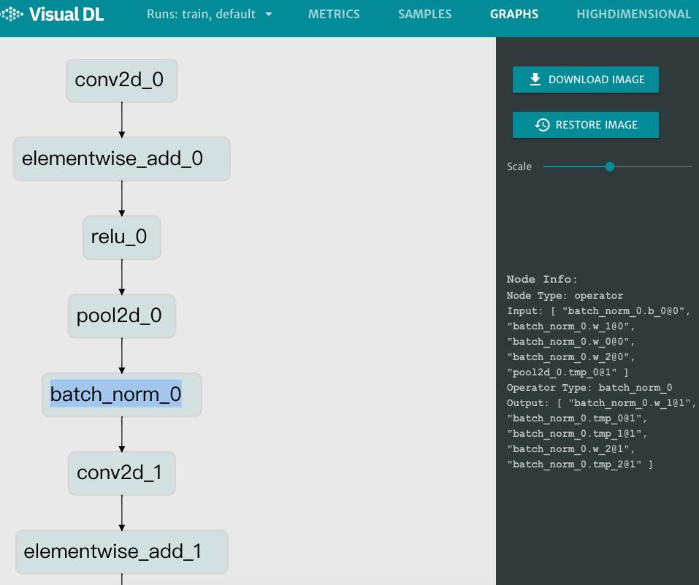
Task: Click the download icon on Download Image button
Action: [x=534, y=80]
